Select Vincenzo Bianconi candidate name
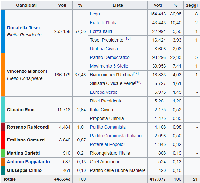Viewport: 200px width, 183px height. coord(27,72)
